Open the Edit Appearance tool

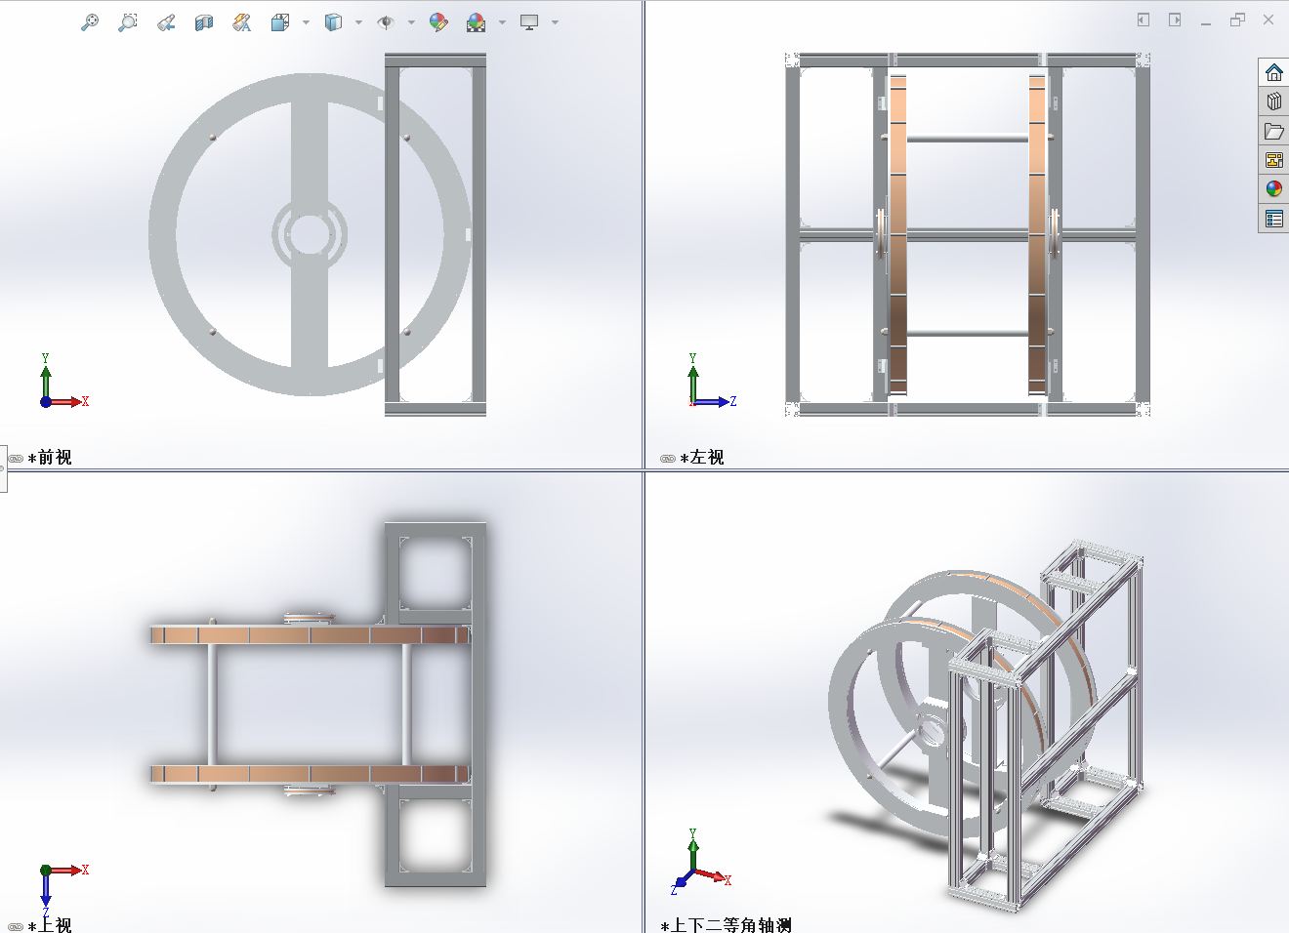(x=438, y=21)
